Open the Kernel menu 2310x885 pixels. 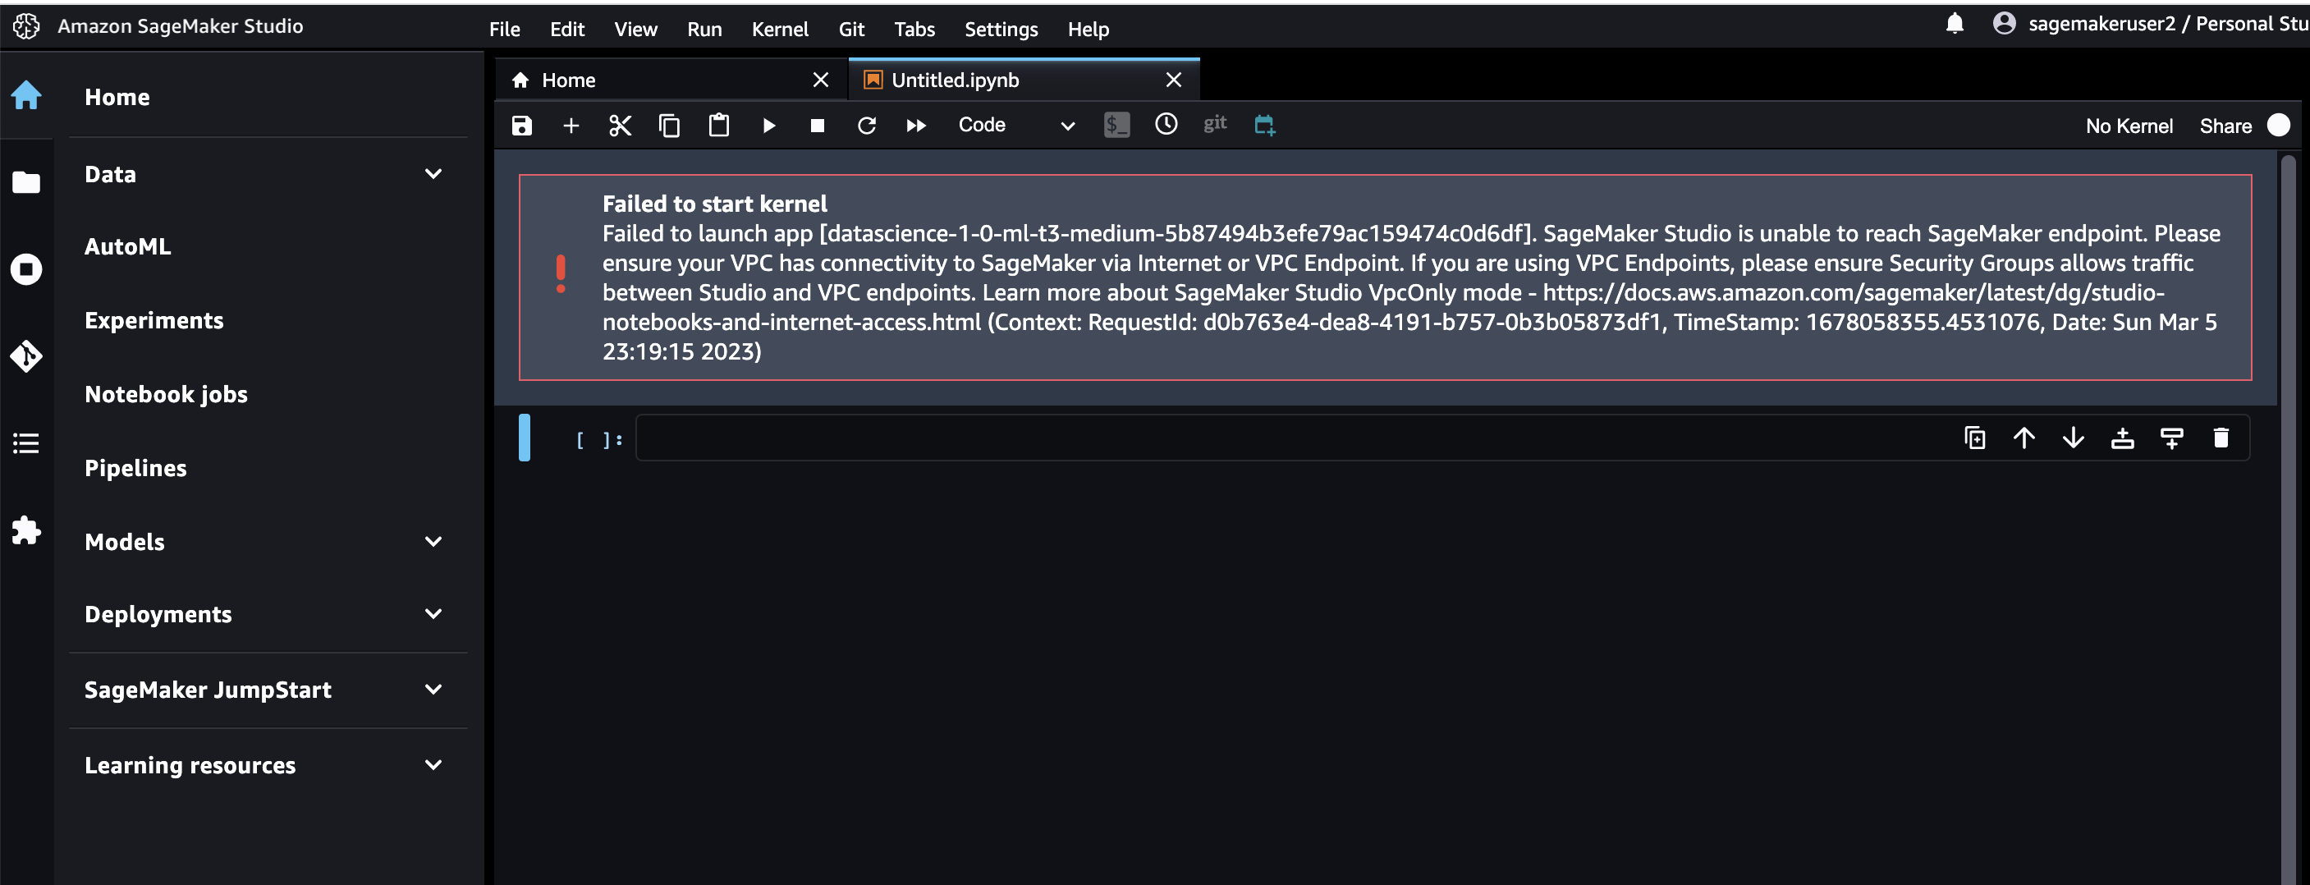coord(779,28)
